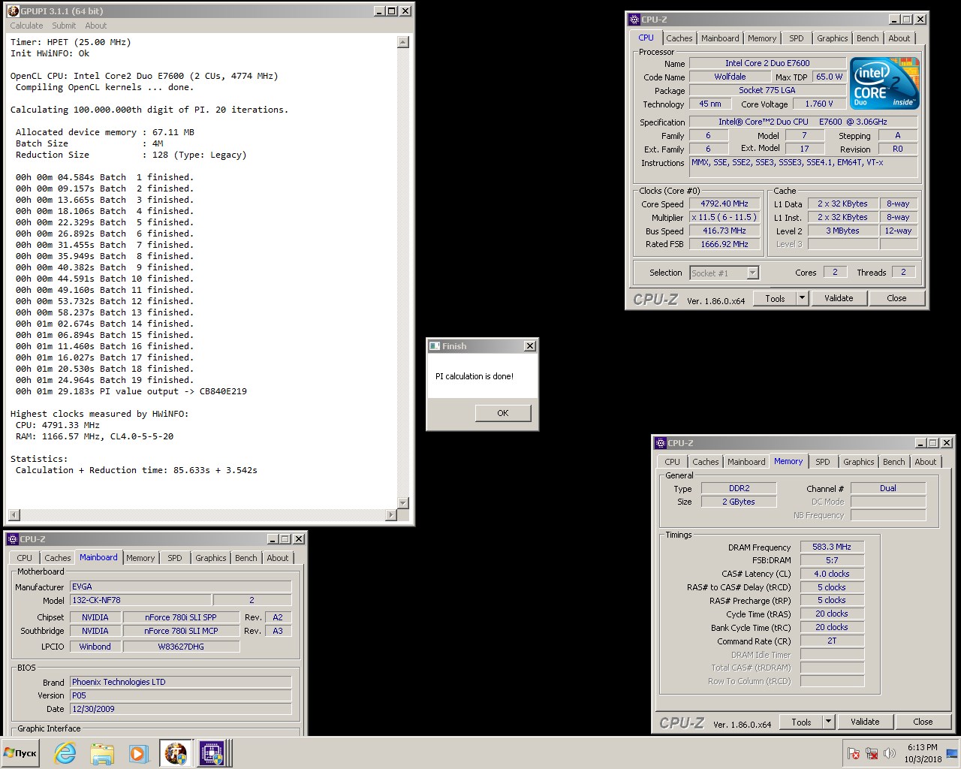Expand the Socket #1 selection dropdown

coord(752,273)
